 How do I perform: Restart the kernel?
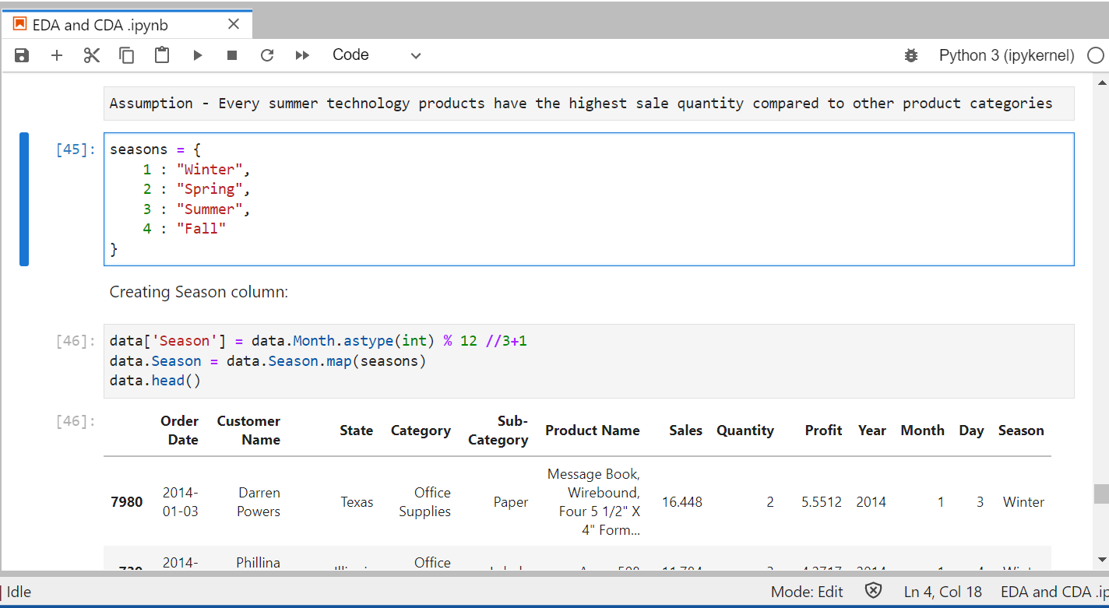[267, 54]
